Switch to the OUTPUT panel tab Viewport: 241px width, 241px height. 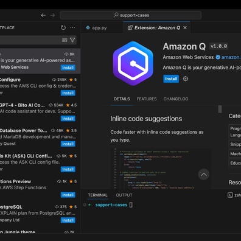coord(124,195)
